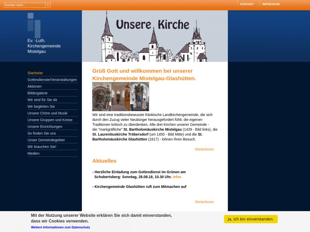This screenshot has height=232, width=310.
Task: Open the Infos link for Schobertsberg service
Action: pyautogui.click(x=177, y=177)
